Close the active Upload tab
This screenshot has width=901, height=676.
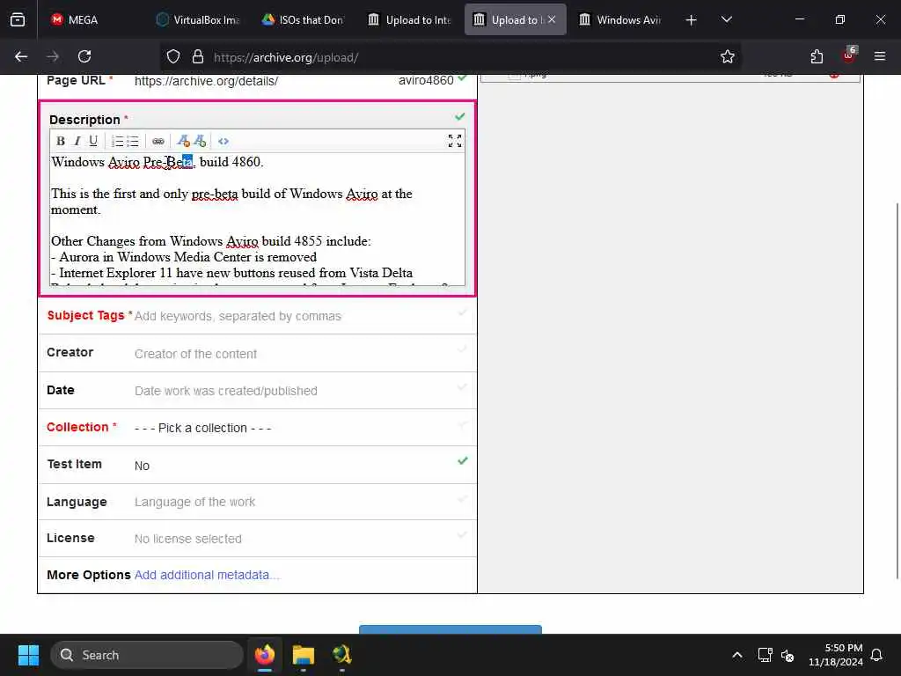[552, 19]
